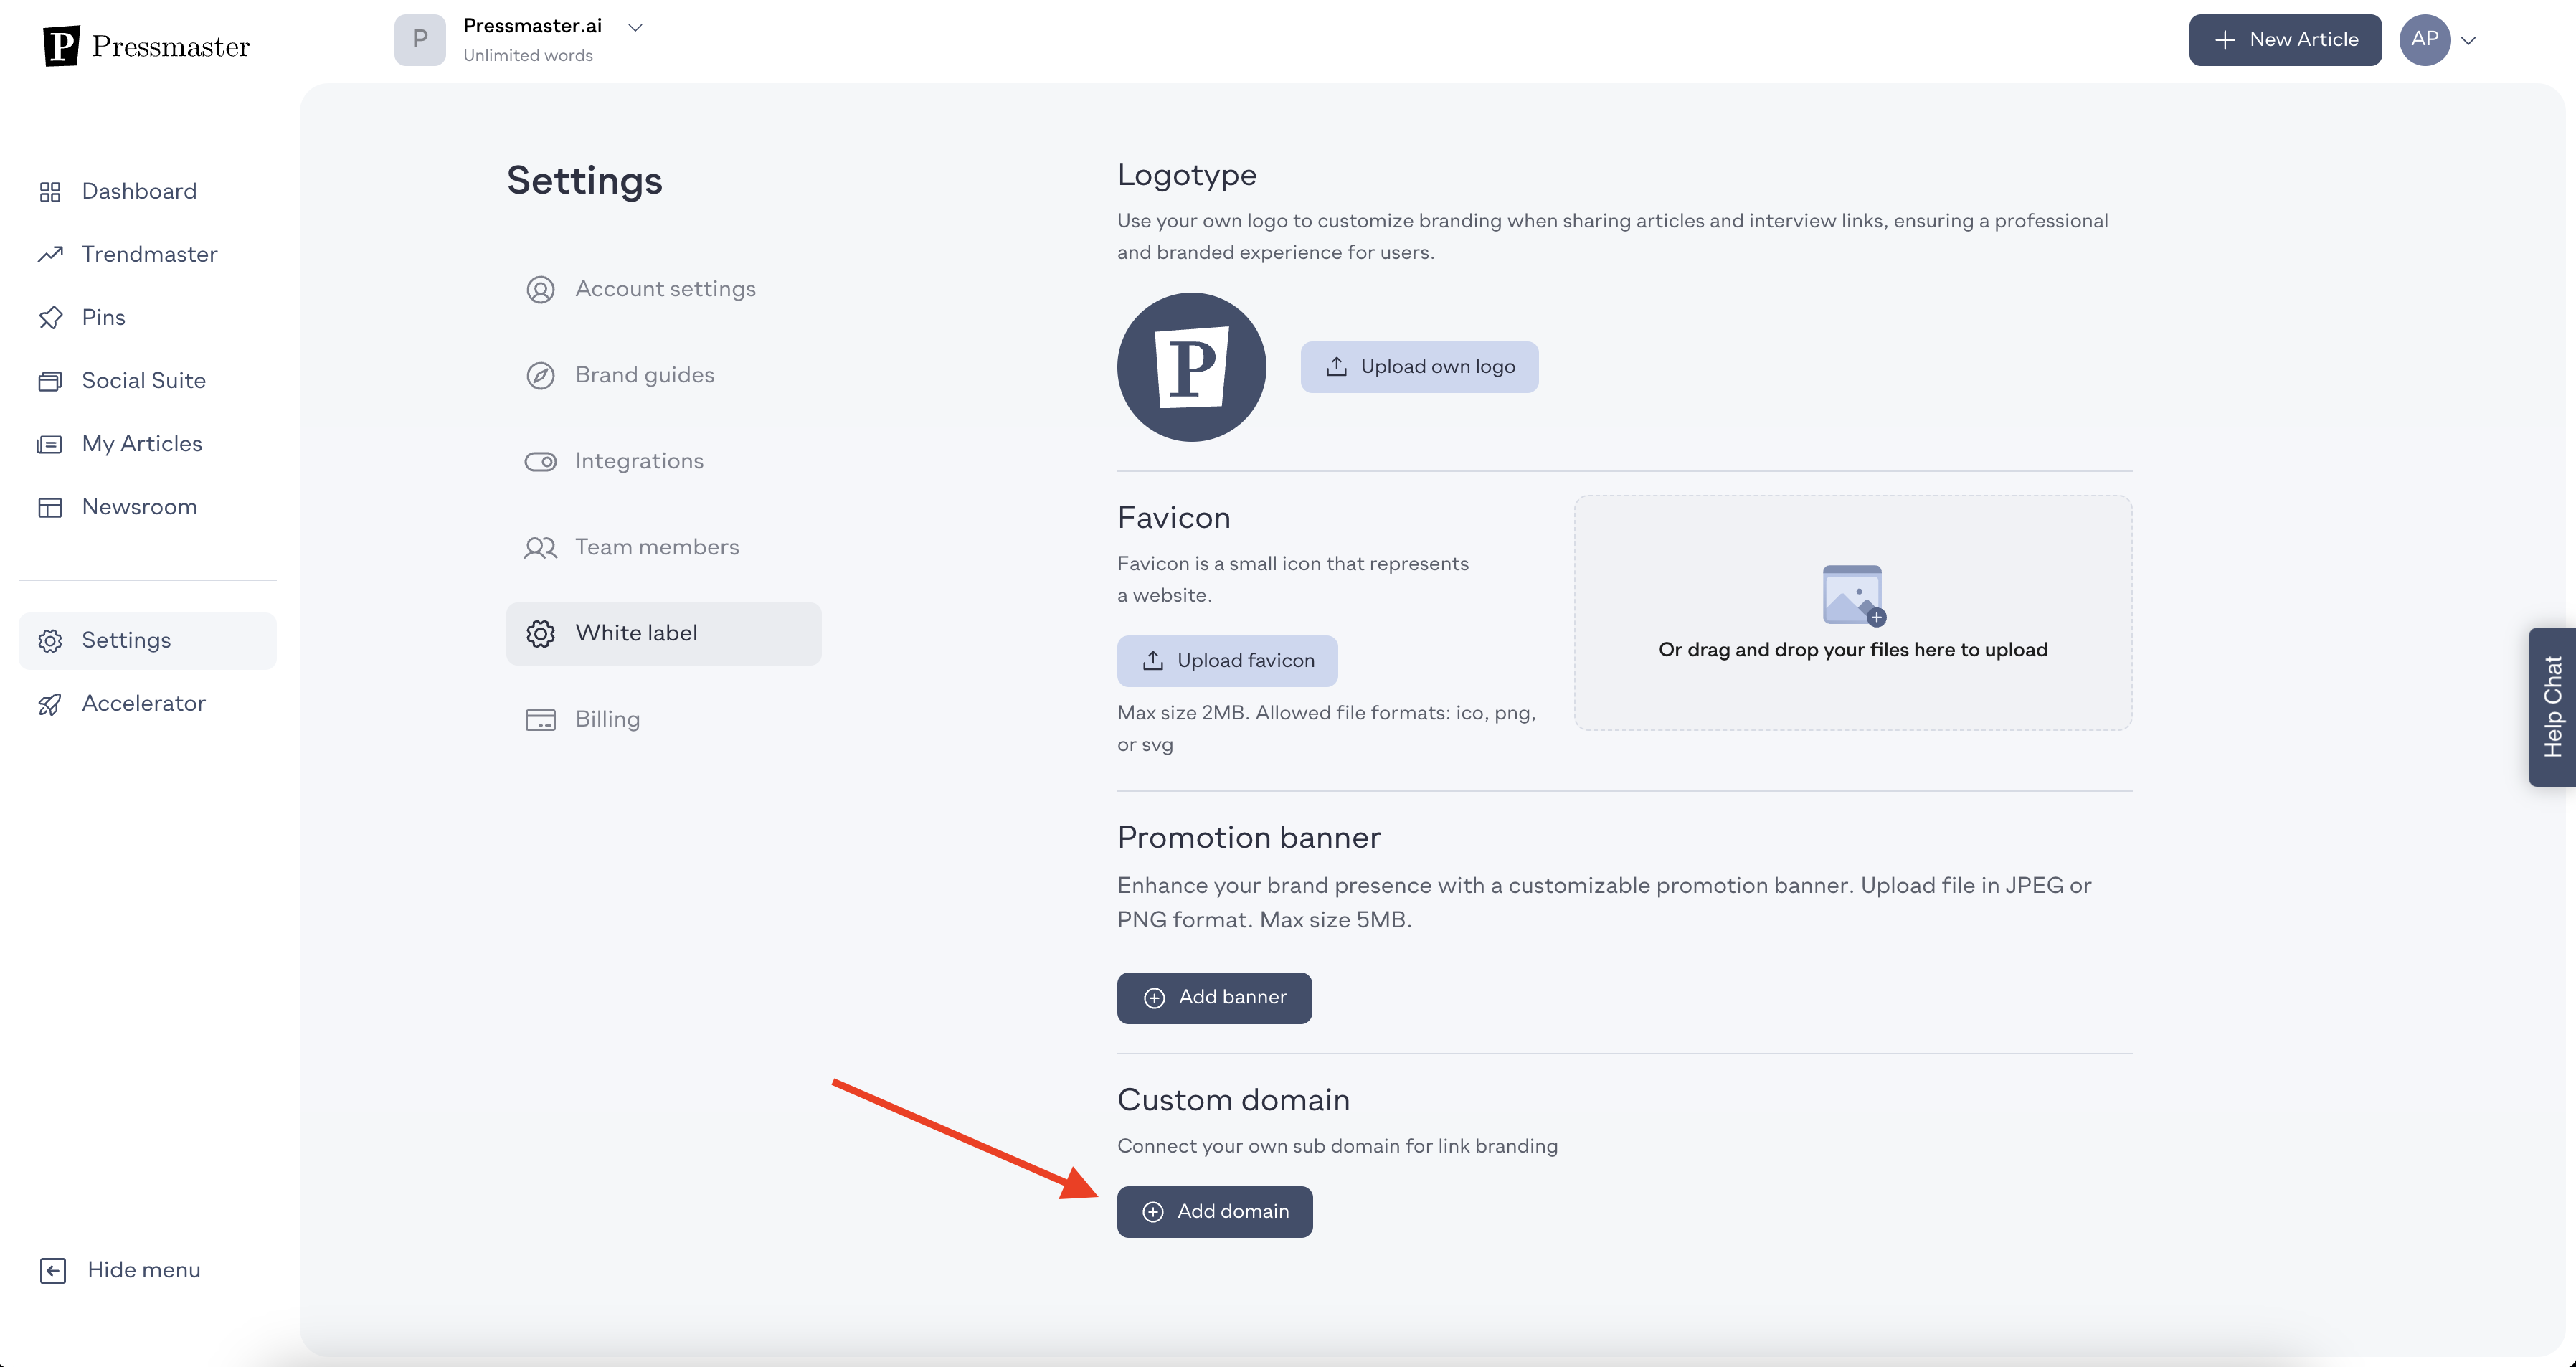Click the Newsroom layout icon
This screenshot has height=1367, width=2576.
click(50, 507)
